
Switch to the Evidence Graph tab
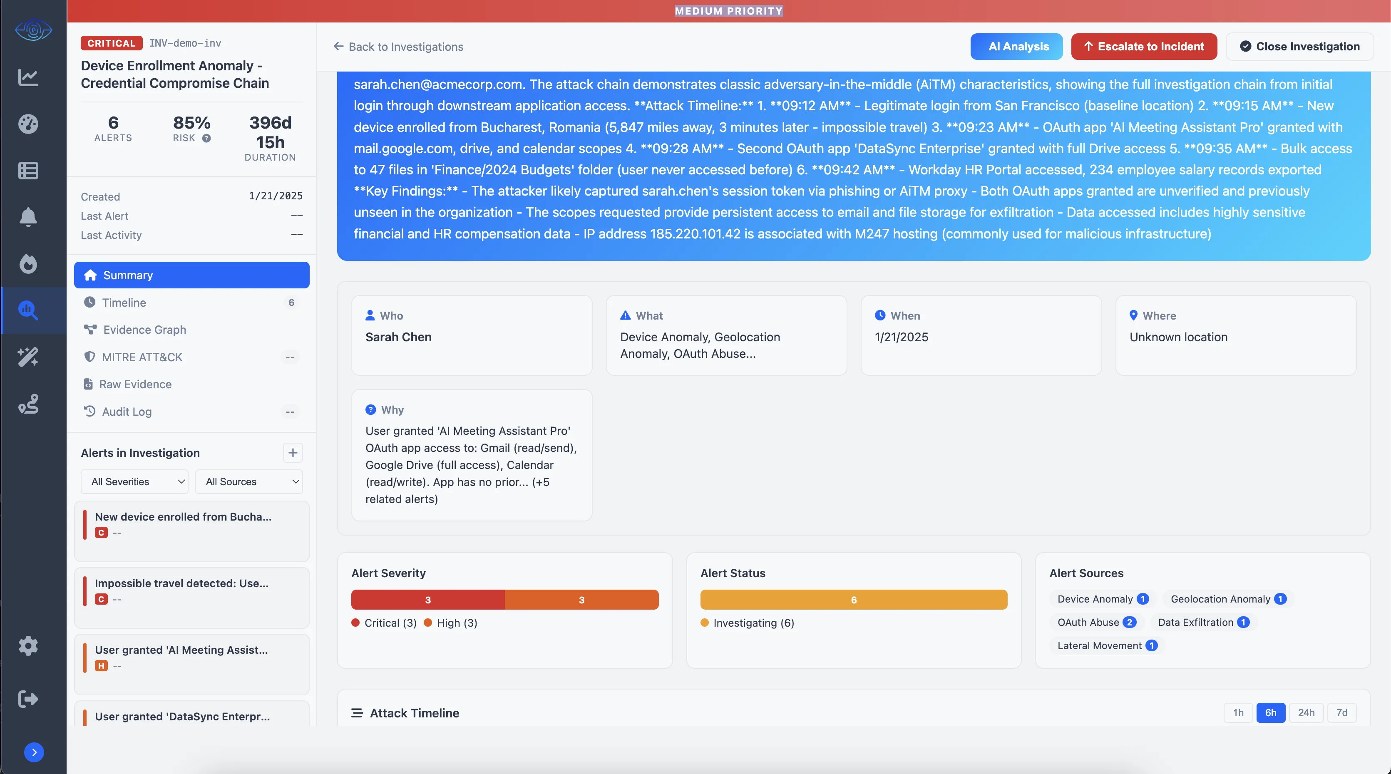click(144, 330)
